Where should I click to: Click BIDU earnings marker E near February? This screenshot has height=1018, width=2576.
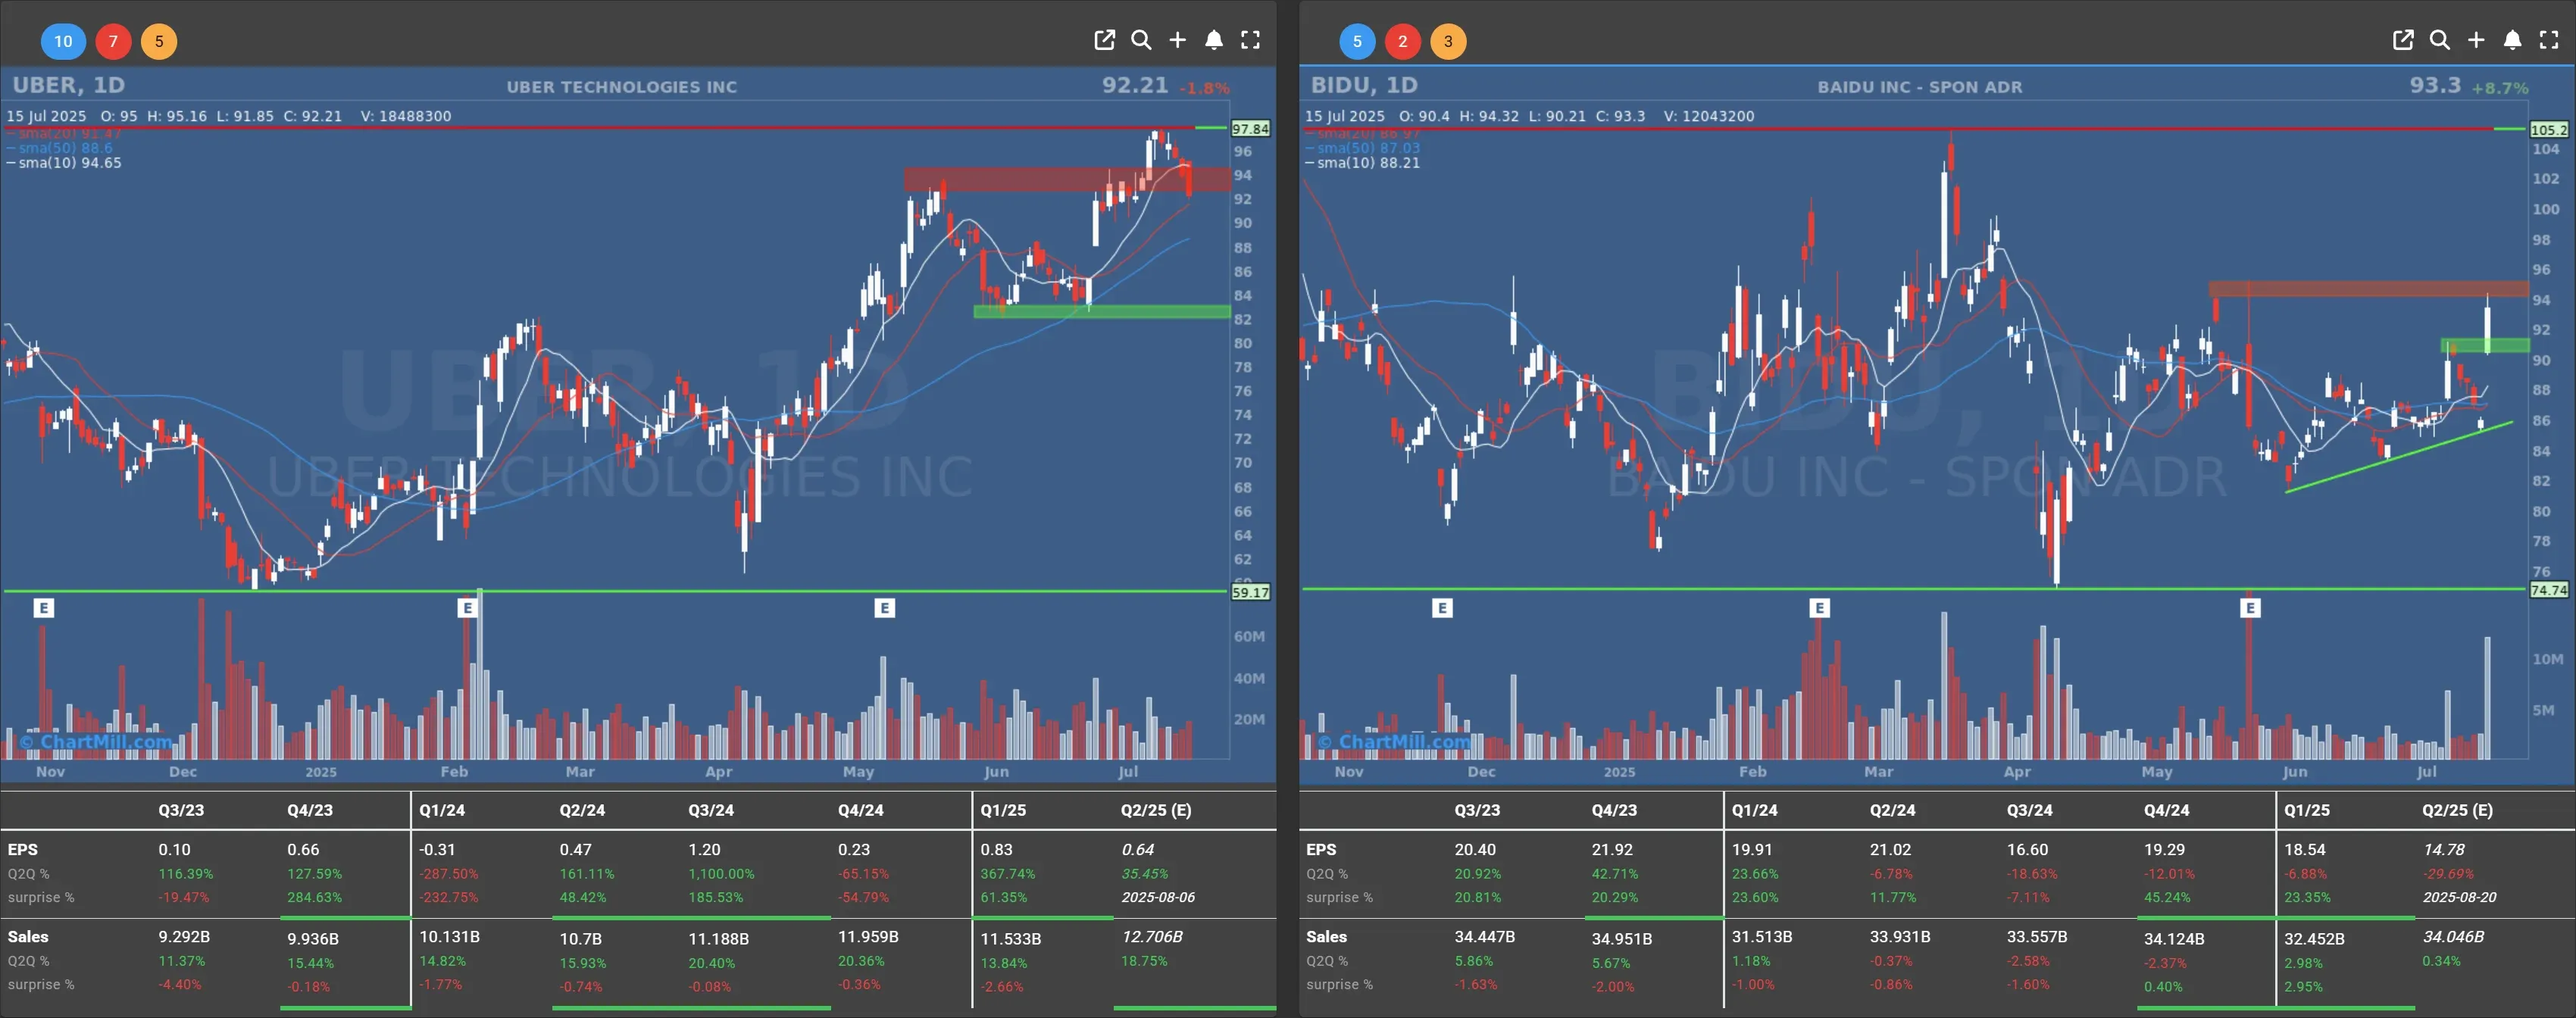(x=1819, y=608)
